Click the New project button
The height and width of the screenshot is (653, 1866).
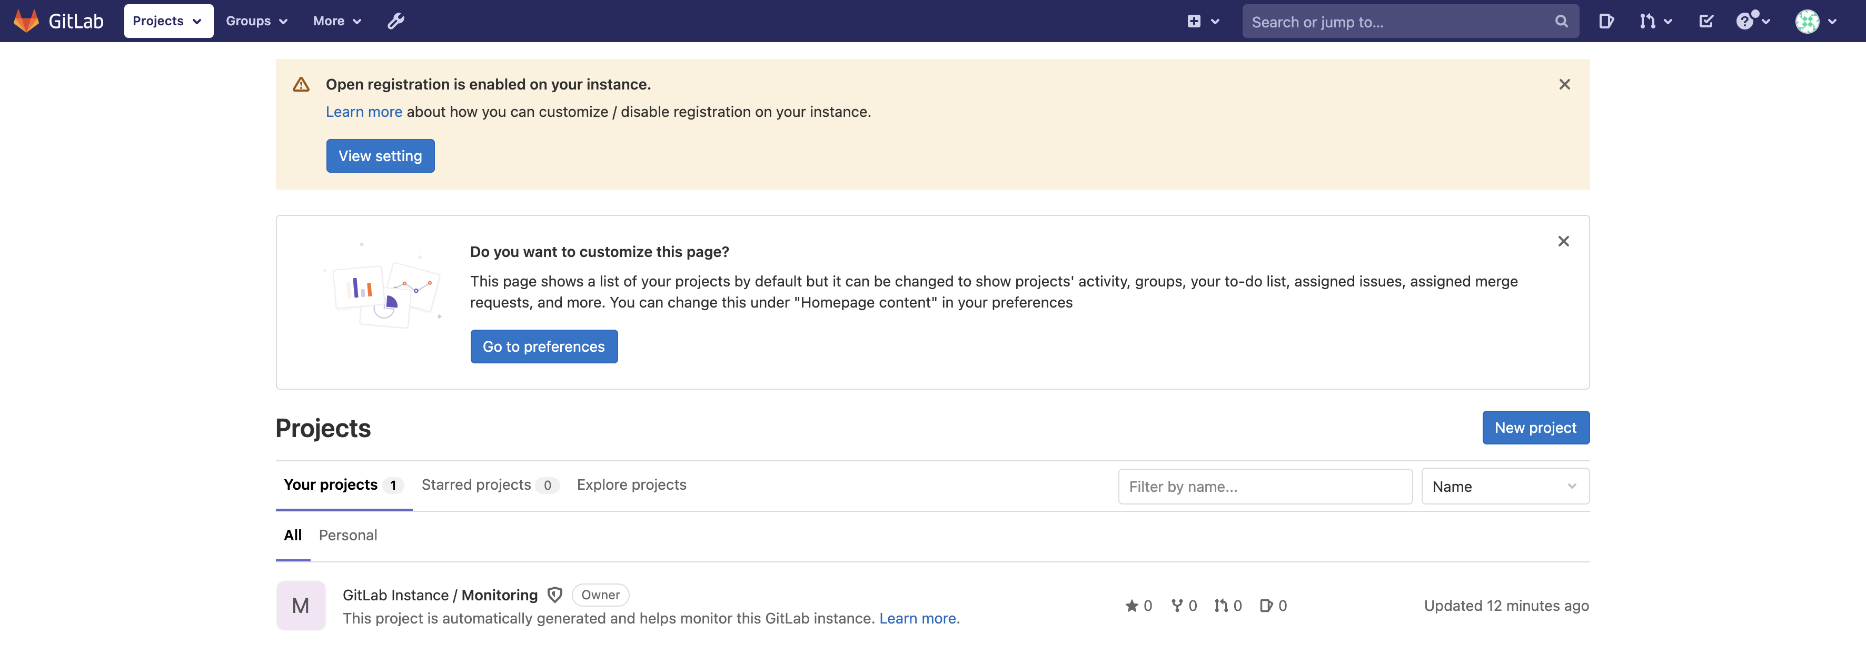tap(1535, 428)
